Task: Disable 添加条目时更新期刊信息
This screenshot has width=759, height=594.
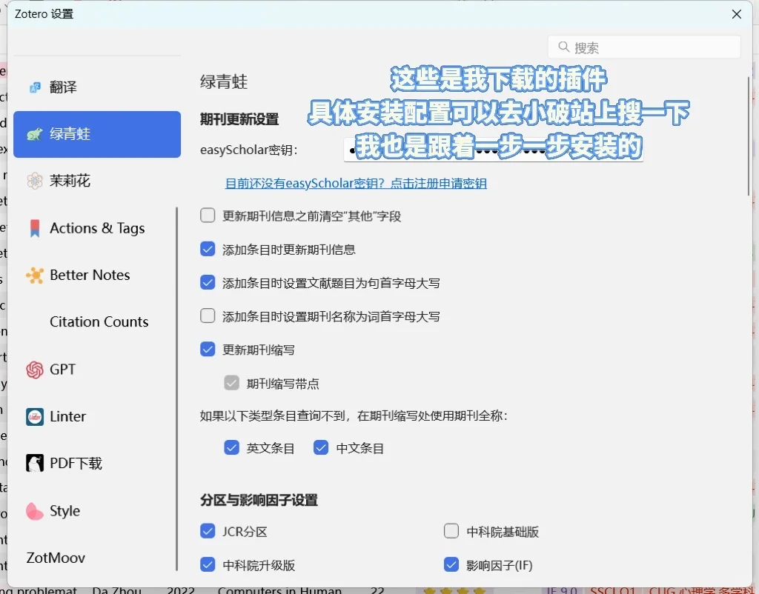Action: point(208,249)
